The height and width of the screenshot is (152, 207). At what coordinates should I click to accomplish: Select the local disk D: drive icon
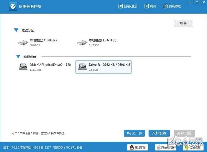(82, 43)
